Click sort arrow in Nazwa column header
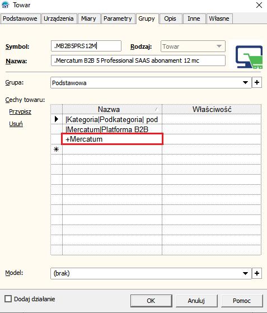Image resolution: width=267 pixels, height=313 pixels. [157, 109]
